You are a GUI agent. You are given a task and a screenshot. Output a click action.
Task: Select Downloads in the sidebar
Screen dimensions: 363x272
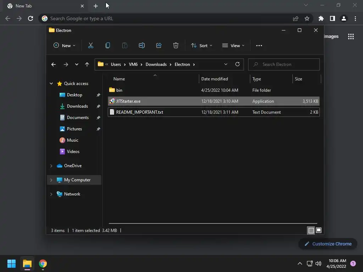tap(77, 106)
